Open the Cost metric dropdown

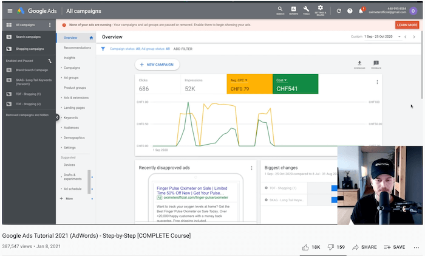point(282,80)
